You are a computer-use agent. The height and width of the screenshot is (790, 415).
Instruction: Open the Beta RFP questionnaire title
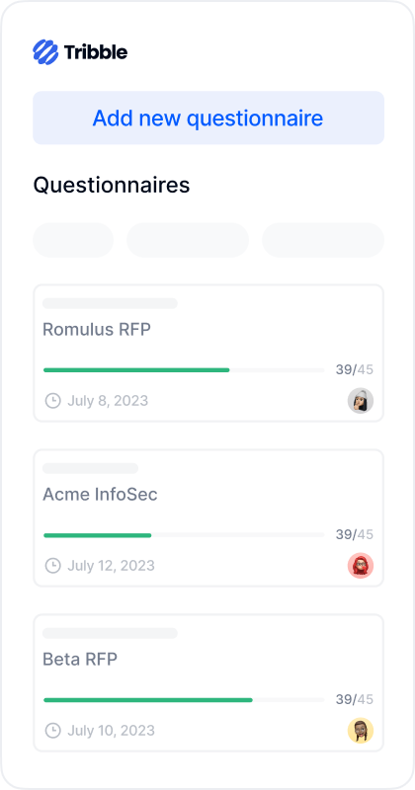pos(80,659)
